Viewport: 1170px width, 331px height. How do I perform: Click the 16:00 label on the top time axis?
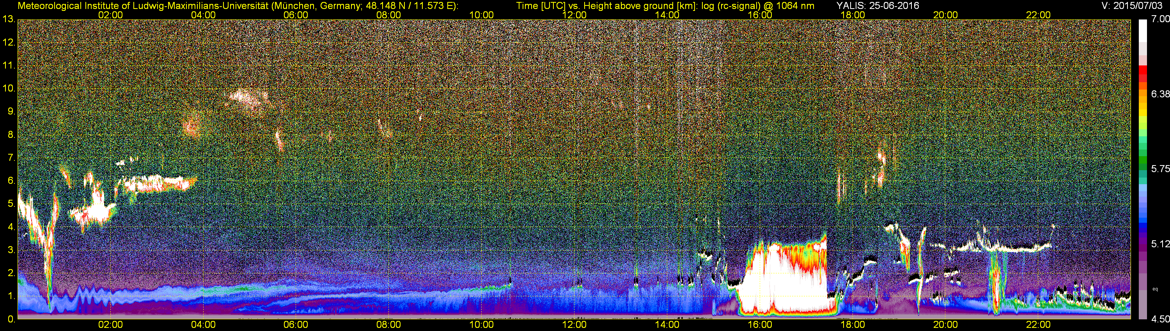pos(760,15)
